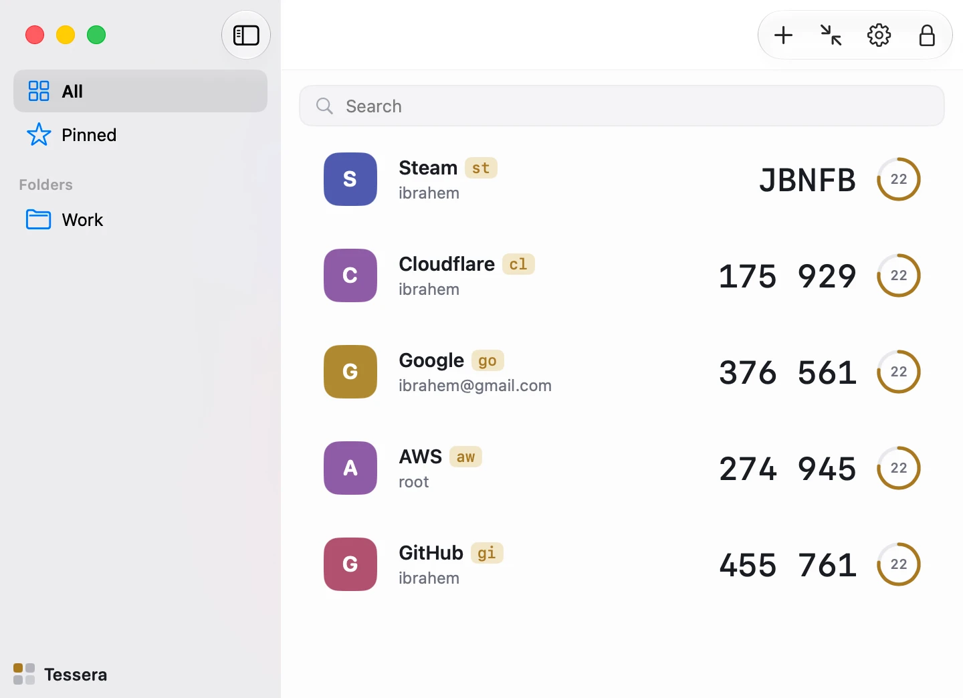Click the GitHub account name

(431, 553)
